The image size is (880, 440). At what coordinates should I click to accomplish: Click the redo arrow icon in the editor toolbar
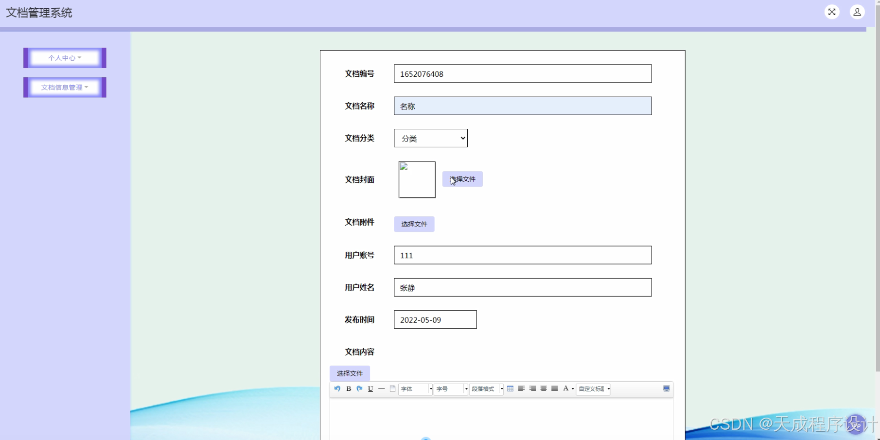[x=359, y=389]
